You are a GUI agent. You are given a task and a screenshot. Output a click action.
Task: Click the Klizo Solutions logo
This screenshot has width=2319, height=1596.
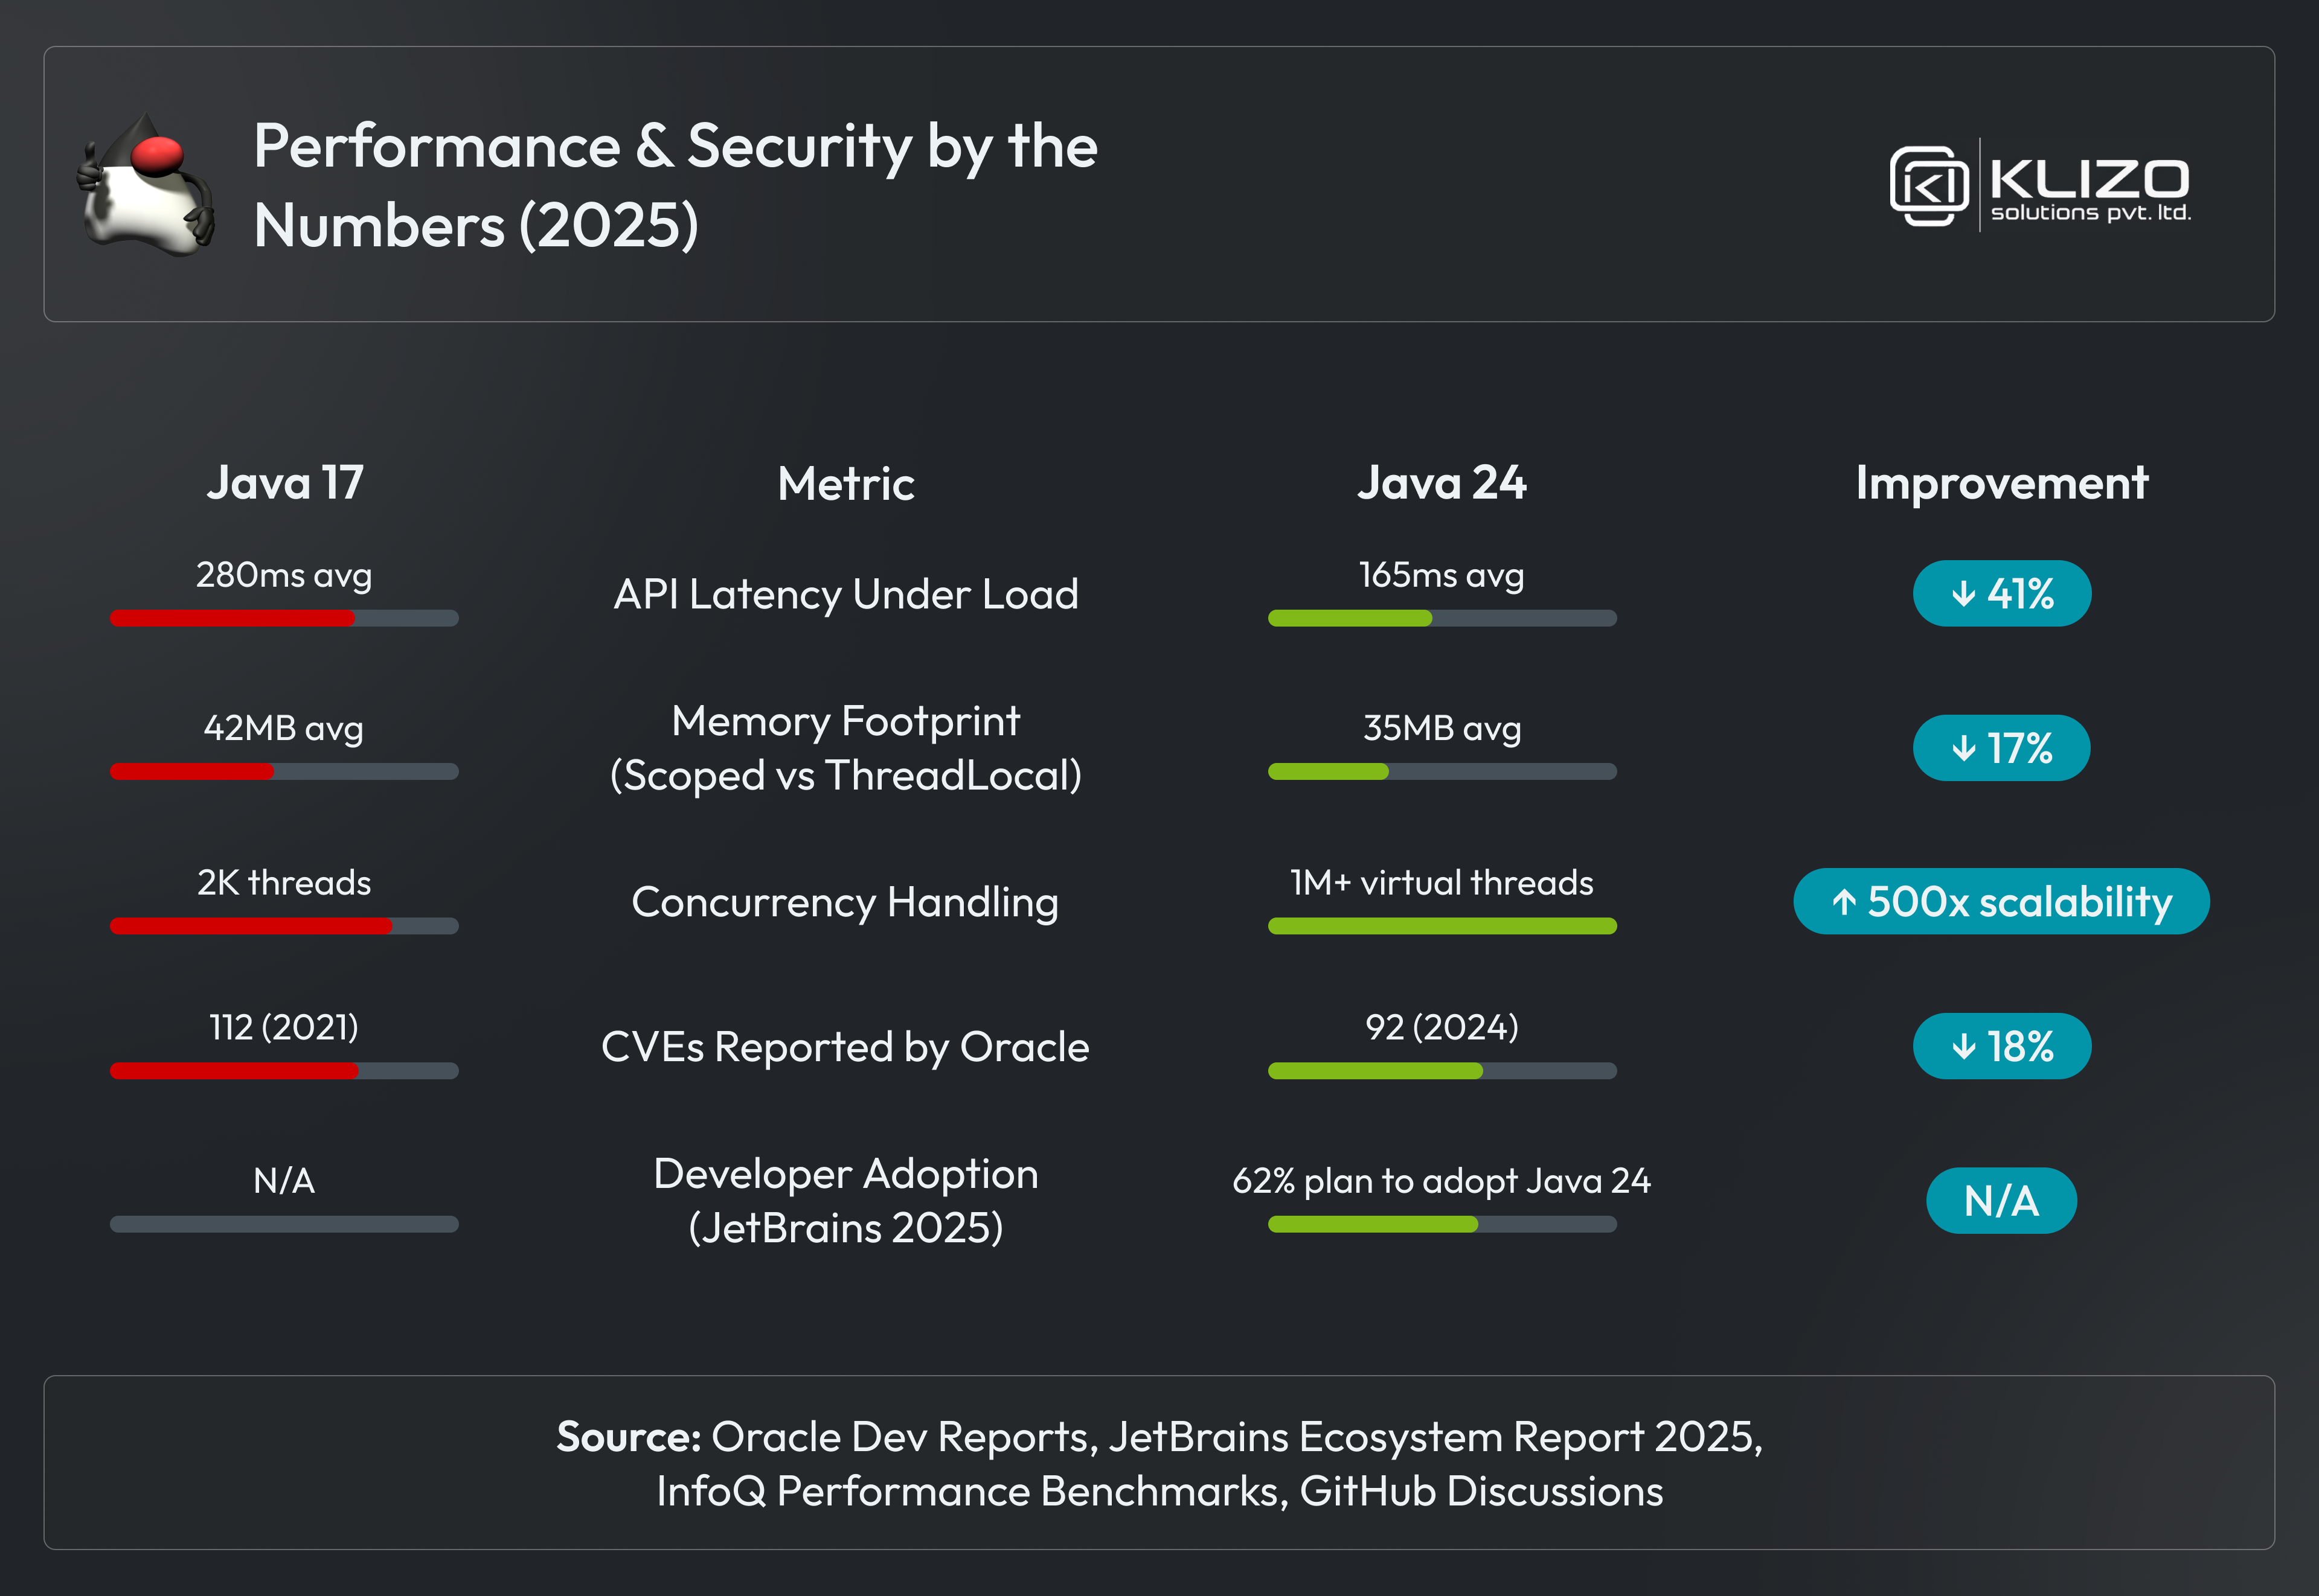[x=2040, y=186]
